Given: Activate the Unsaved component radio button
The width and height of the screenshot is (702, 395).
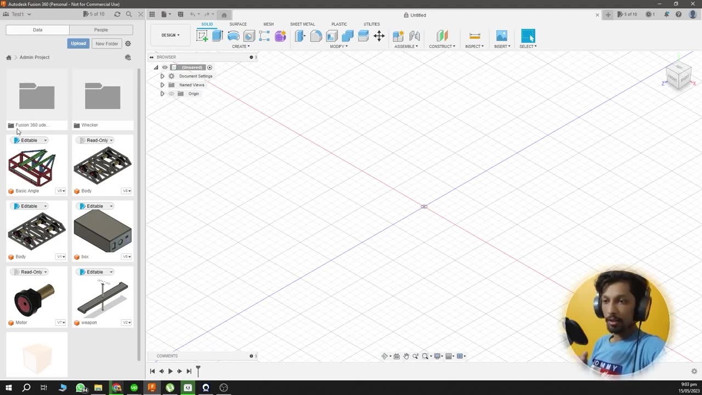Looking at the screenshot, I should 210,67.
